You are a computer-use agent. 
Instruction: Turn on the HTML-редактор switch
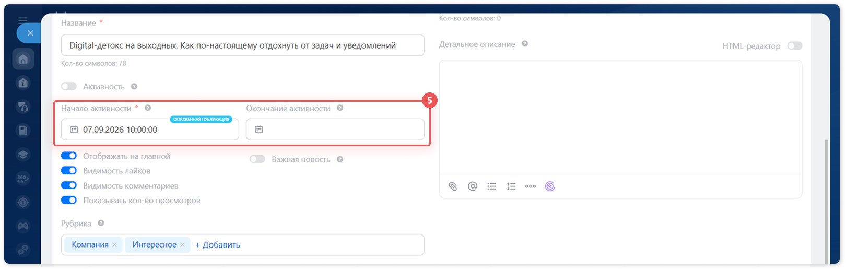point(795,46)
